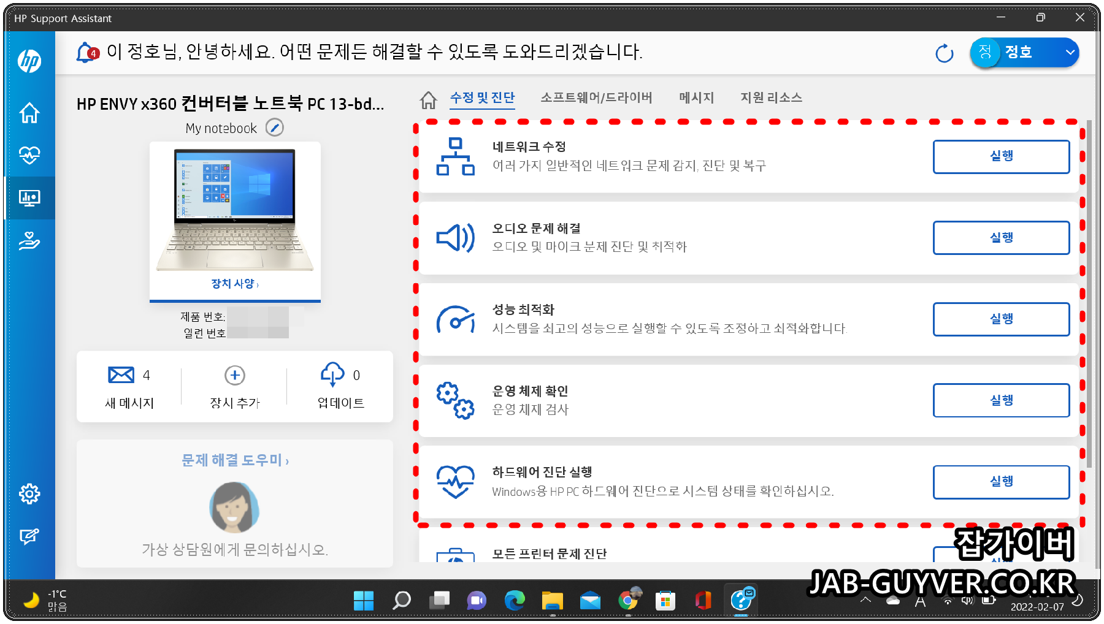This screenshot has width=1104, height=624.
Task: Open Office app from taskbar
Action: (x=703, y=601)
